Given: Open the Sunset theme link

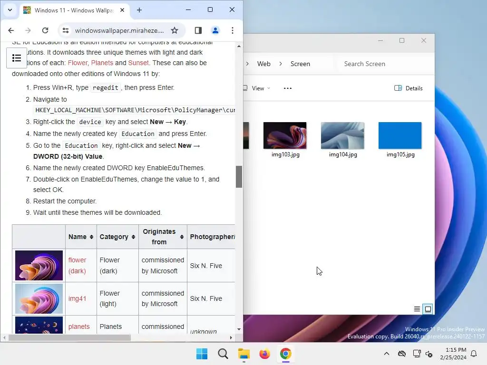Looking at the screenshot, I should pyautogui.click(x=138, y=63).
